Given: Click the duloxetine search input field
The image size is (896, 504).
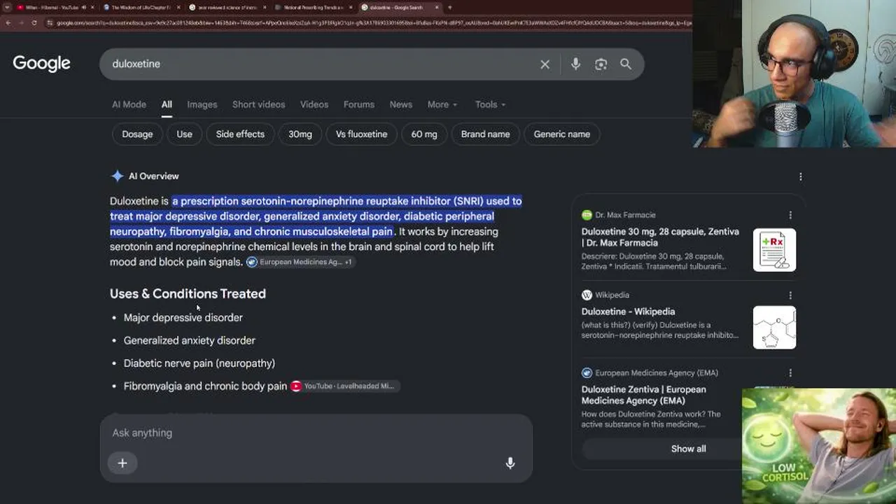Looking at the screenshot, I should 322,64.
